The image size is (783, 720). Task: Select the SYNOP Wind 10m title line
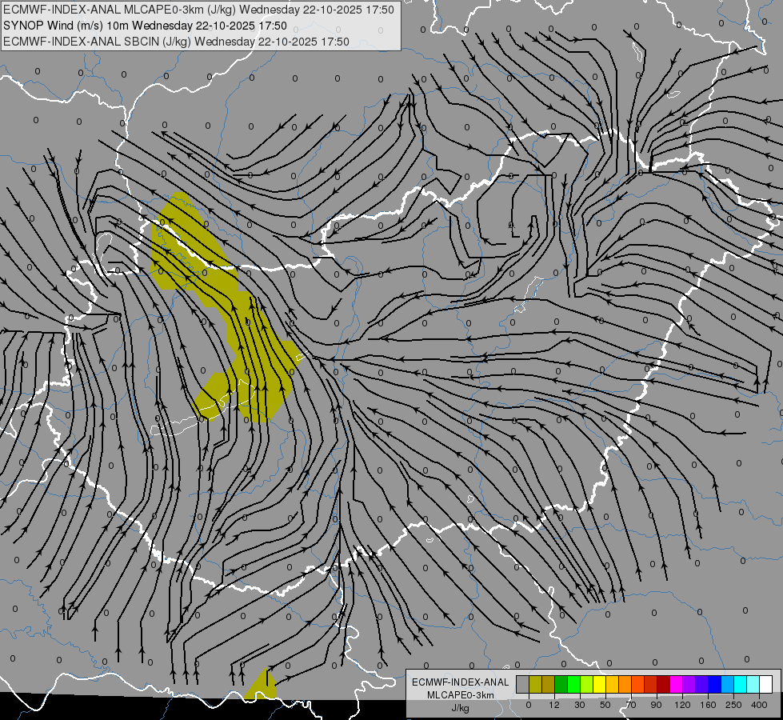coord(145,26)
